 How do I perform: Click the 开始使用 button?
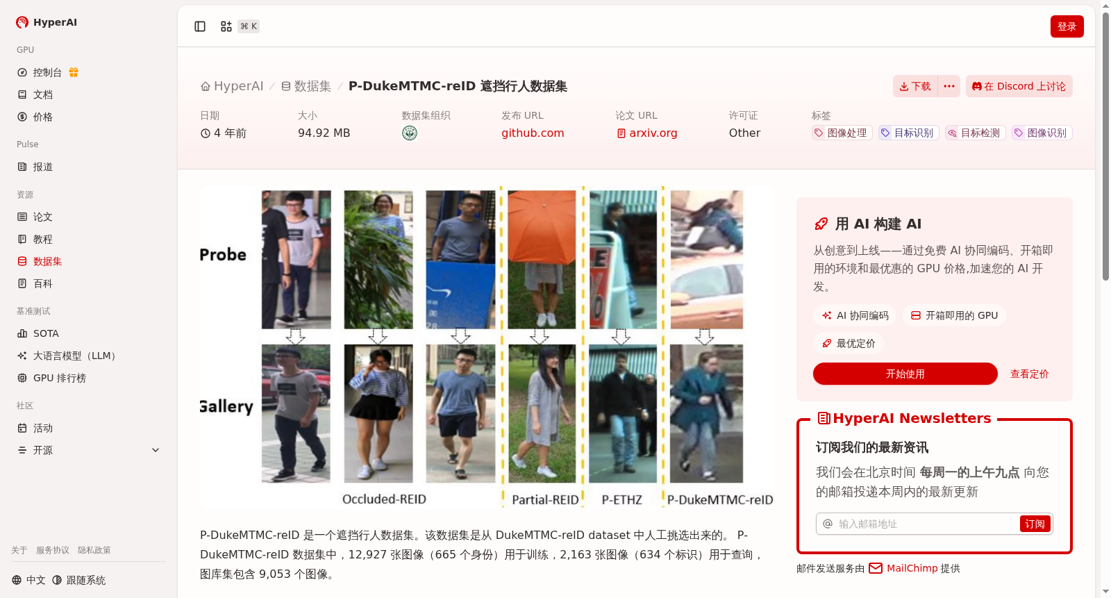click(x=905, y=374)
